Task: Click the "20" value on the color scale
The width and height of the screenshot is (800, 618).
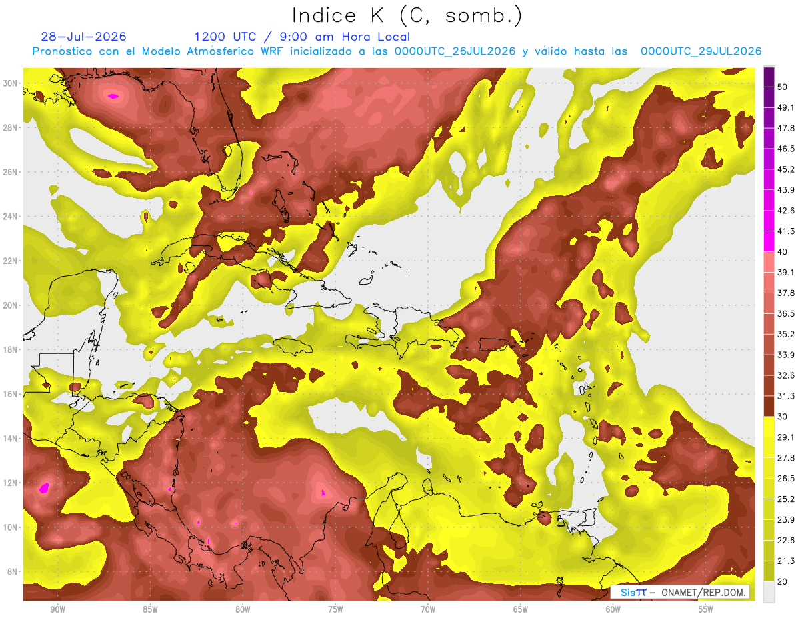Action: pos(782,582)
